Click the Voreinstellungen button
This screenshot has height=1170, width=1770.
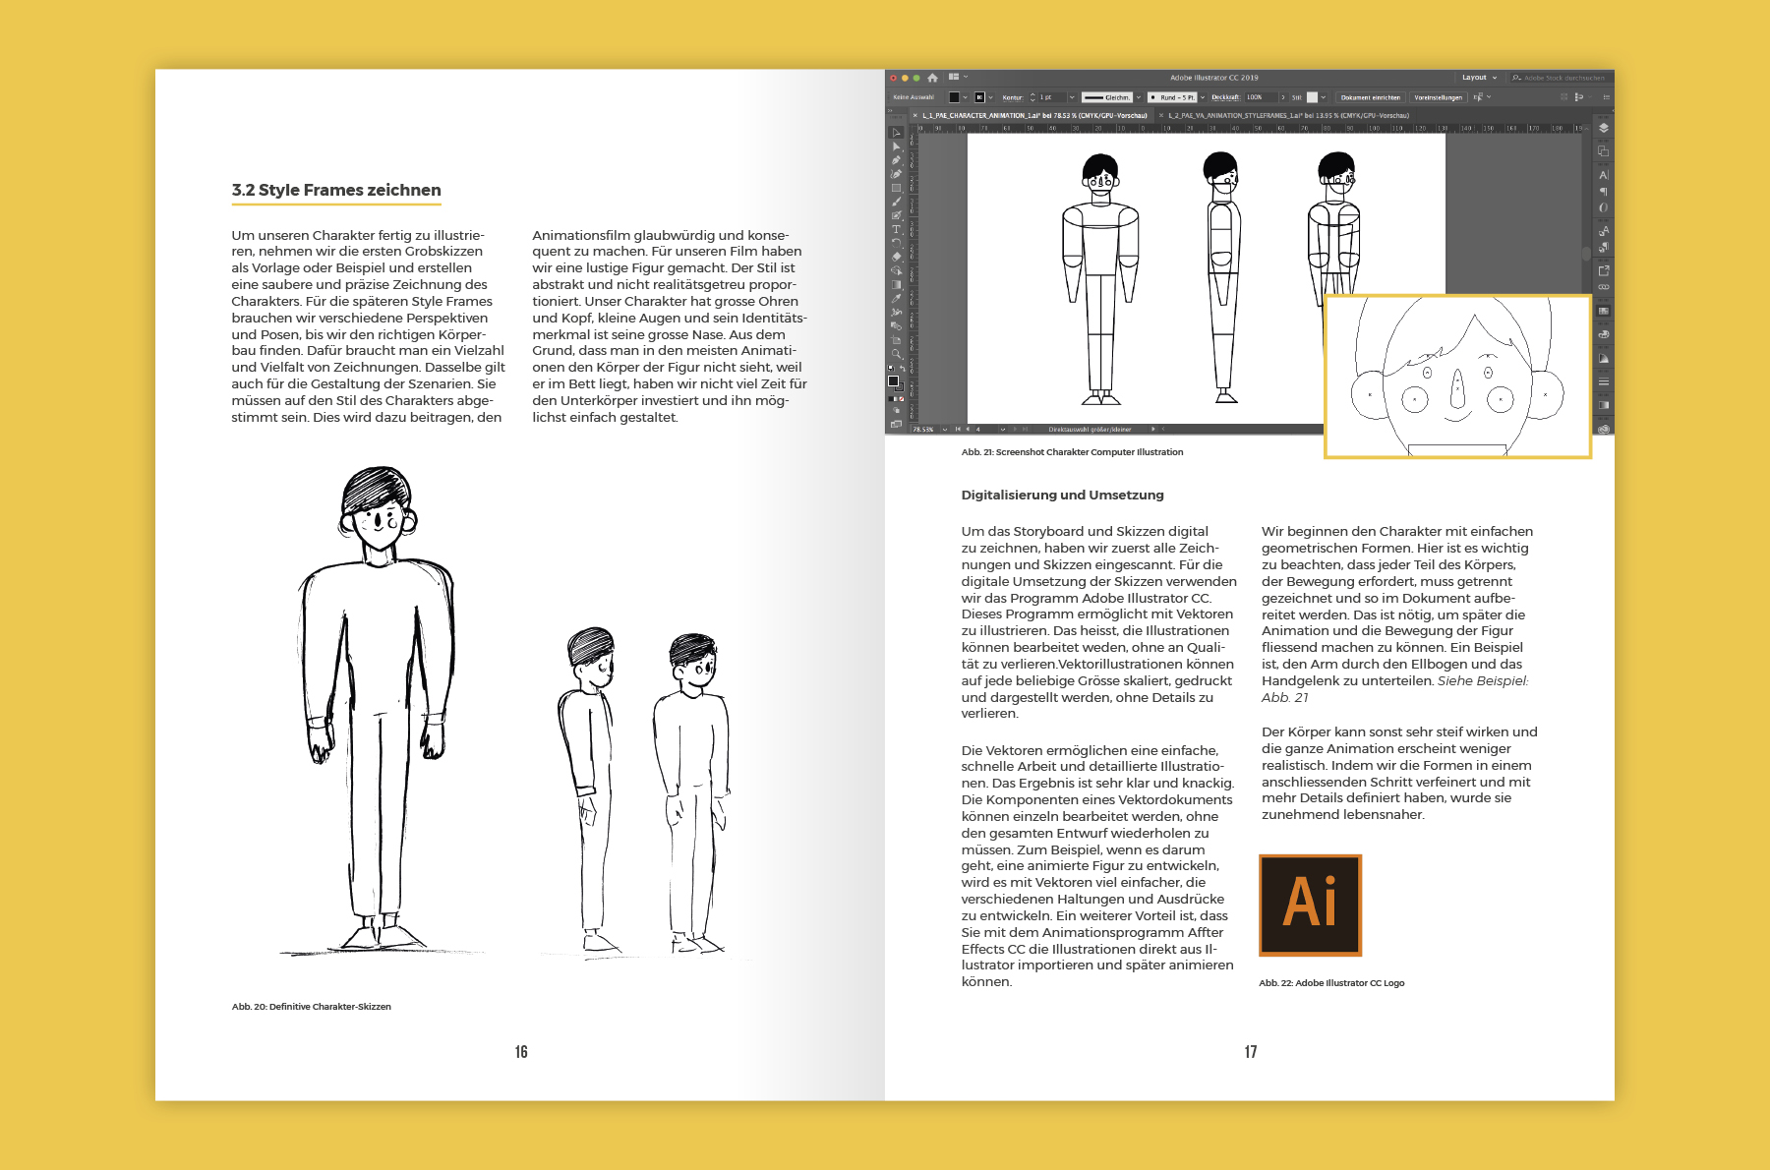click(1438, 97)
